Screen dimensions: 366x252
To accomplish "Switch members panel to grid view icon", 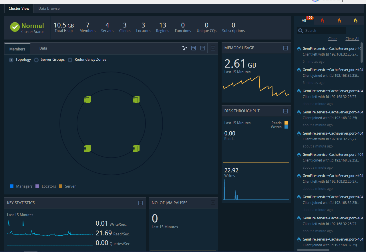I will point(203,48).
